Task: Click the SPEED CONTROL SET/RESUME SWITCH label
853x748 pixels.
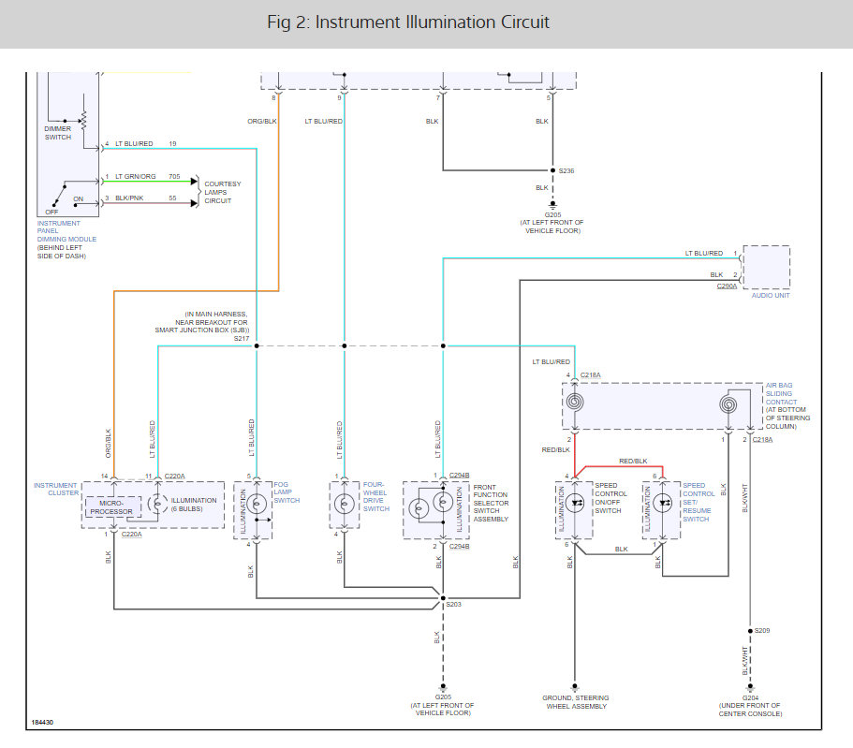Action: point(699,502)
